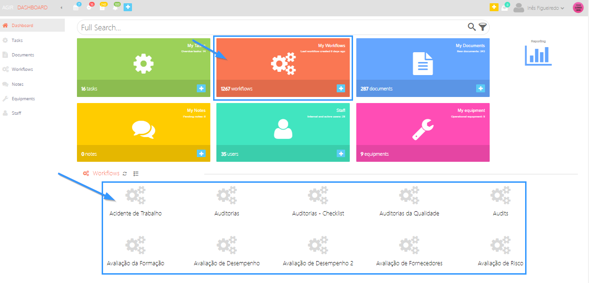Image resolution: width=589 pixels, height=283 pixels.
Task: Open the Avaliação de Fornecedores workflow
Action: (409, 251)
